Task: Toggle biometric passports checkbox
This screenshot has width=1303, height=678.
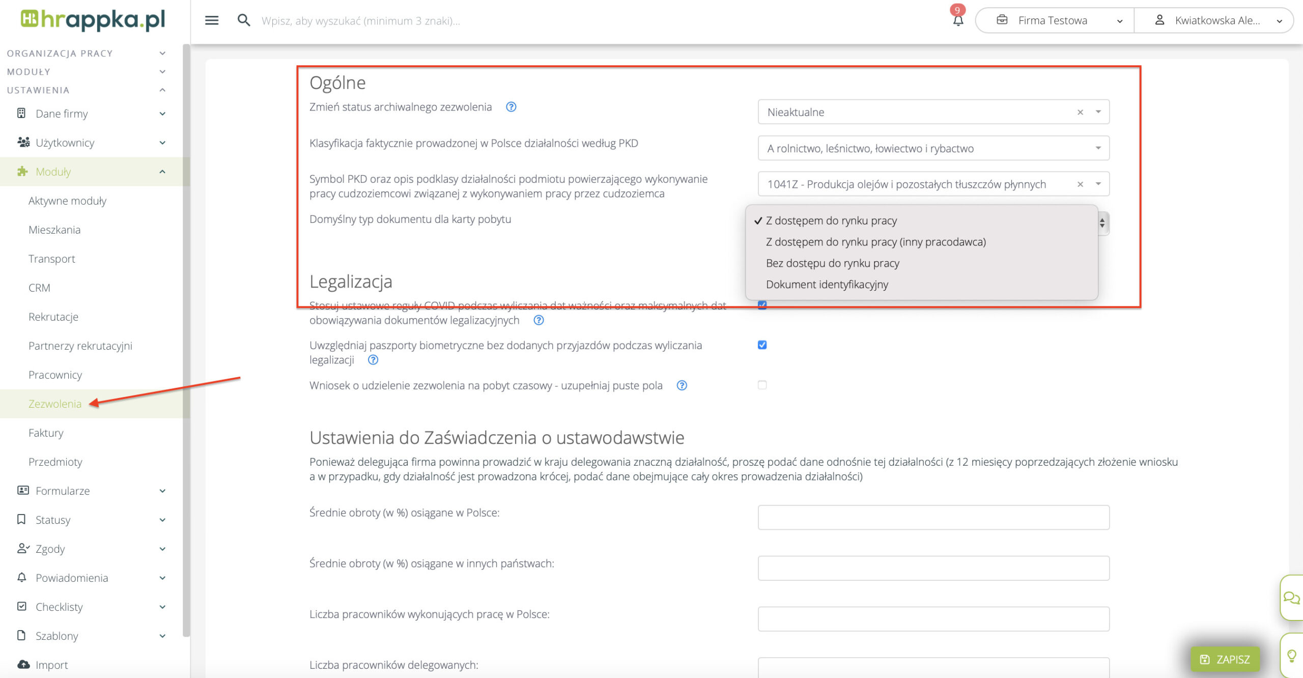Action: [762, 345]
